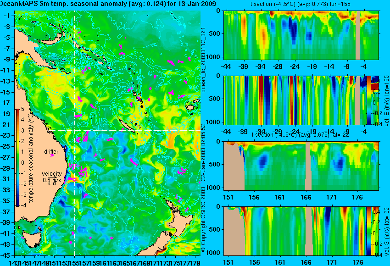
Task: Click the 'drifter' legend label
Action: [51, 152]
